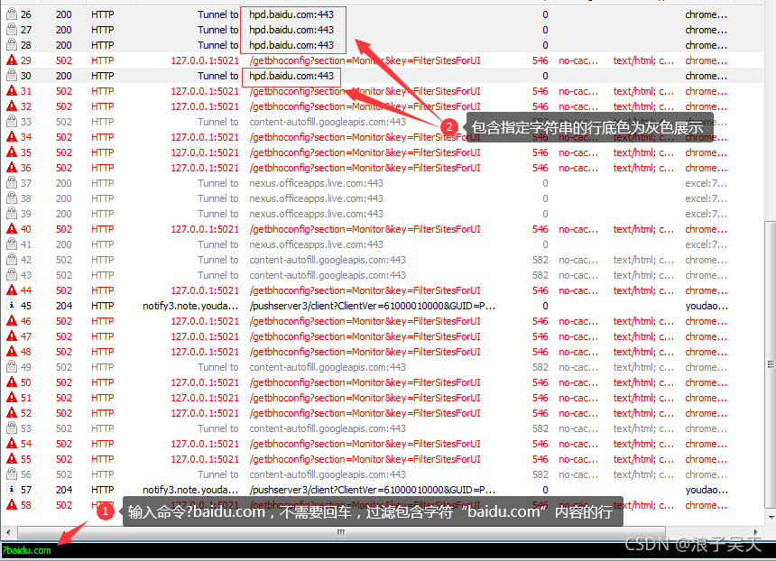Viewport: 776px width, 561px height.
Task: Click the lock icon of session 33
Action: click(x=12, y=121)
